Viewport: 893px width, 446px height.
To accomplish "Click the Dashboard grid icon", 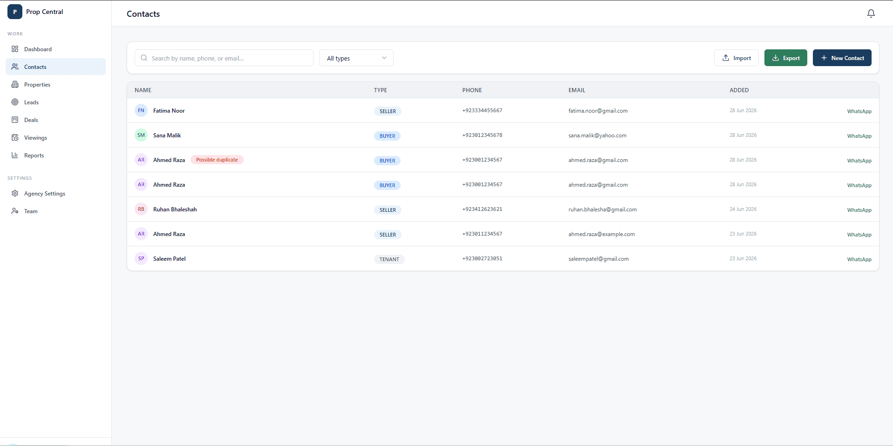I will [x=15, y=49].
